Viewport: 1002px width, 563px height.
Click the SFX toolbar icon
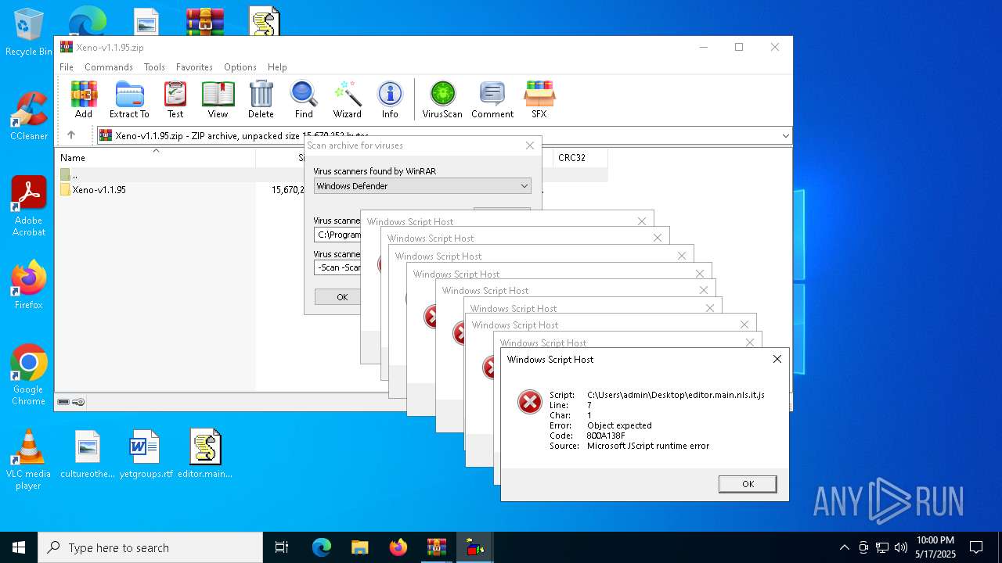[x=539, y=99]
